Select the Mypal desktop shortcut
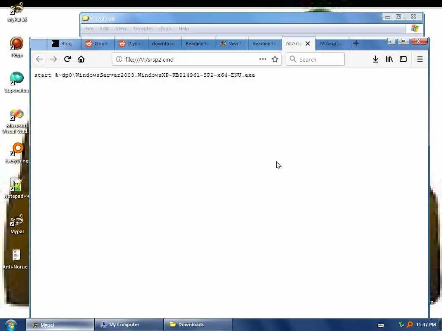 pyautogui.click(x=17, y=224)
